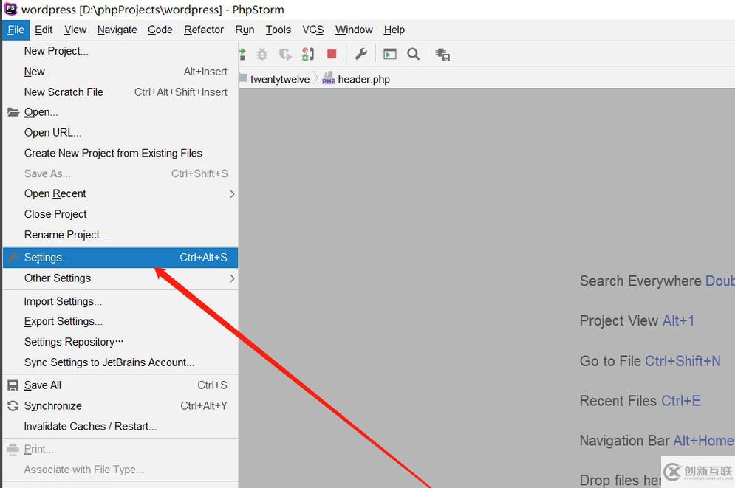Open the Navigate menu
The image size is (735, 488).
117,30
